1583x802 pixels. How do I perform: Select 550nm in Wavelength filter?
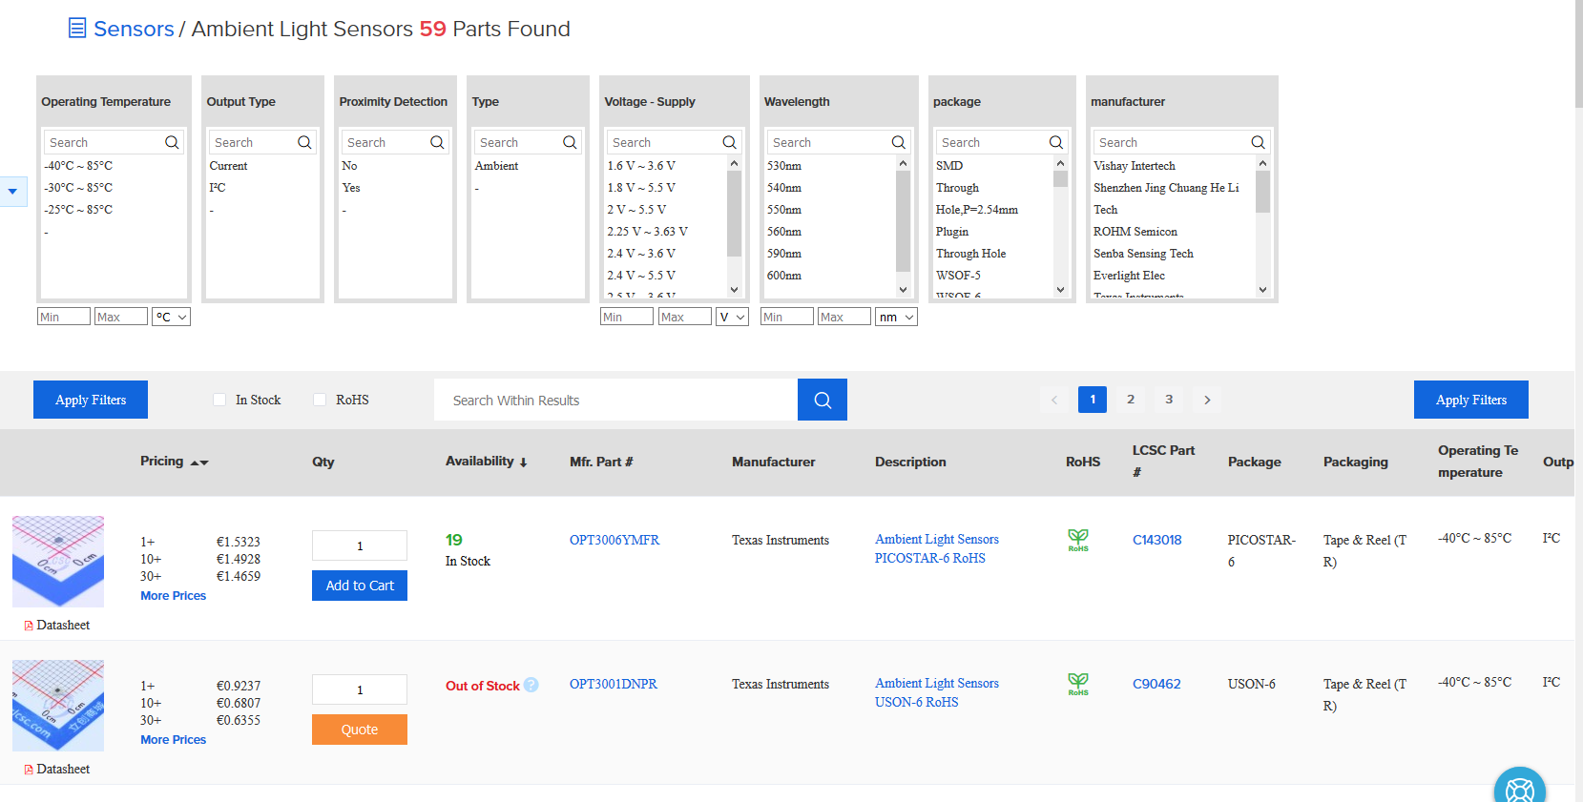pyautogui.click(x=784, y=210)
